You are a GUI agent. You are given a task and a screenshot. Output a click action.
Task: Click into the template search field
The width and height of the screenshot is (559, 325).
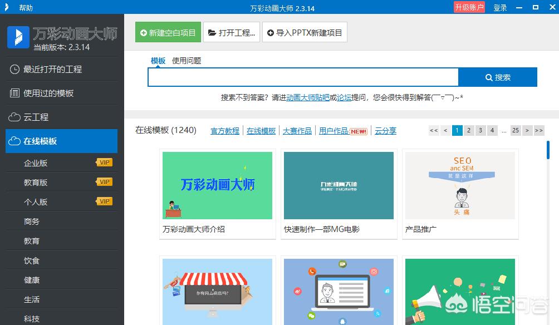click(x=303, y=77)
